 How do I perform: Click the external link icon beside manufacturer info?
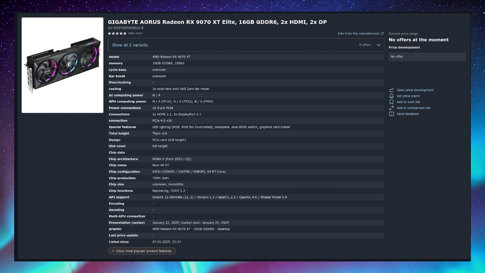[x=382, y=34]
